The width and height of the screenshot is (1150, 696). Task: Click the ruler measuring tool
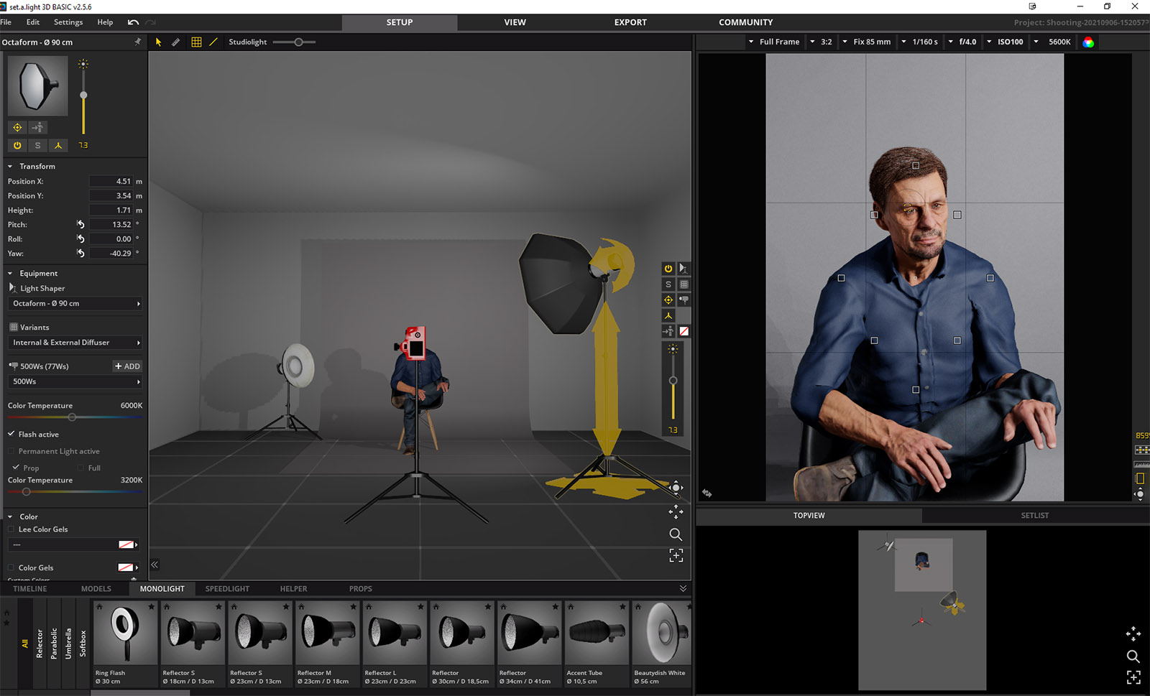coord(176,42)
